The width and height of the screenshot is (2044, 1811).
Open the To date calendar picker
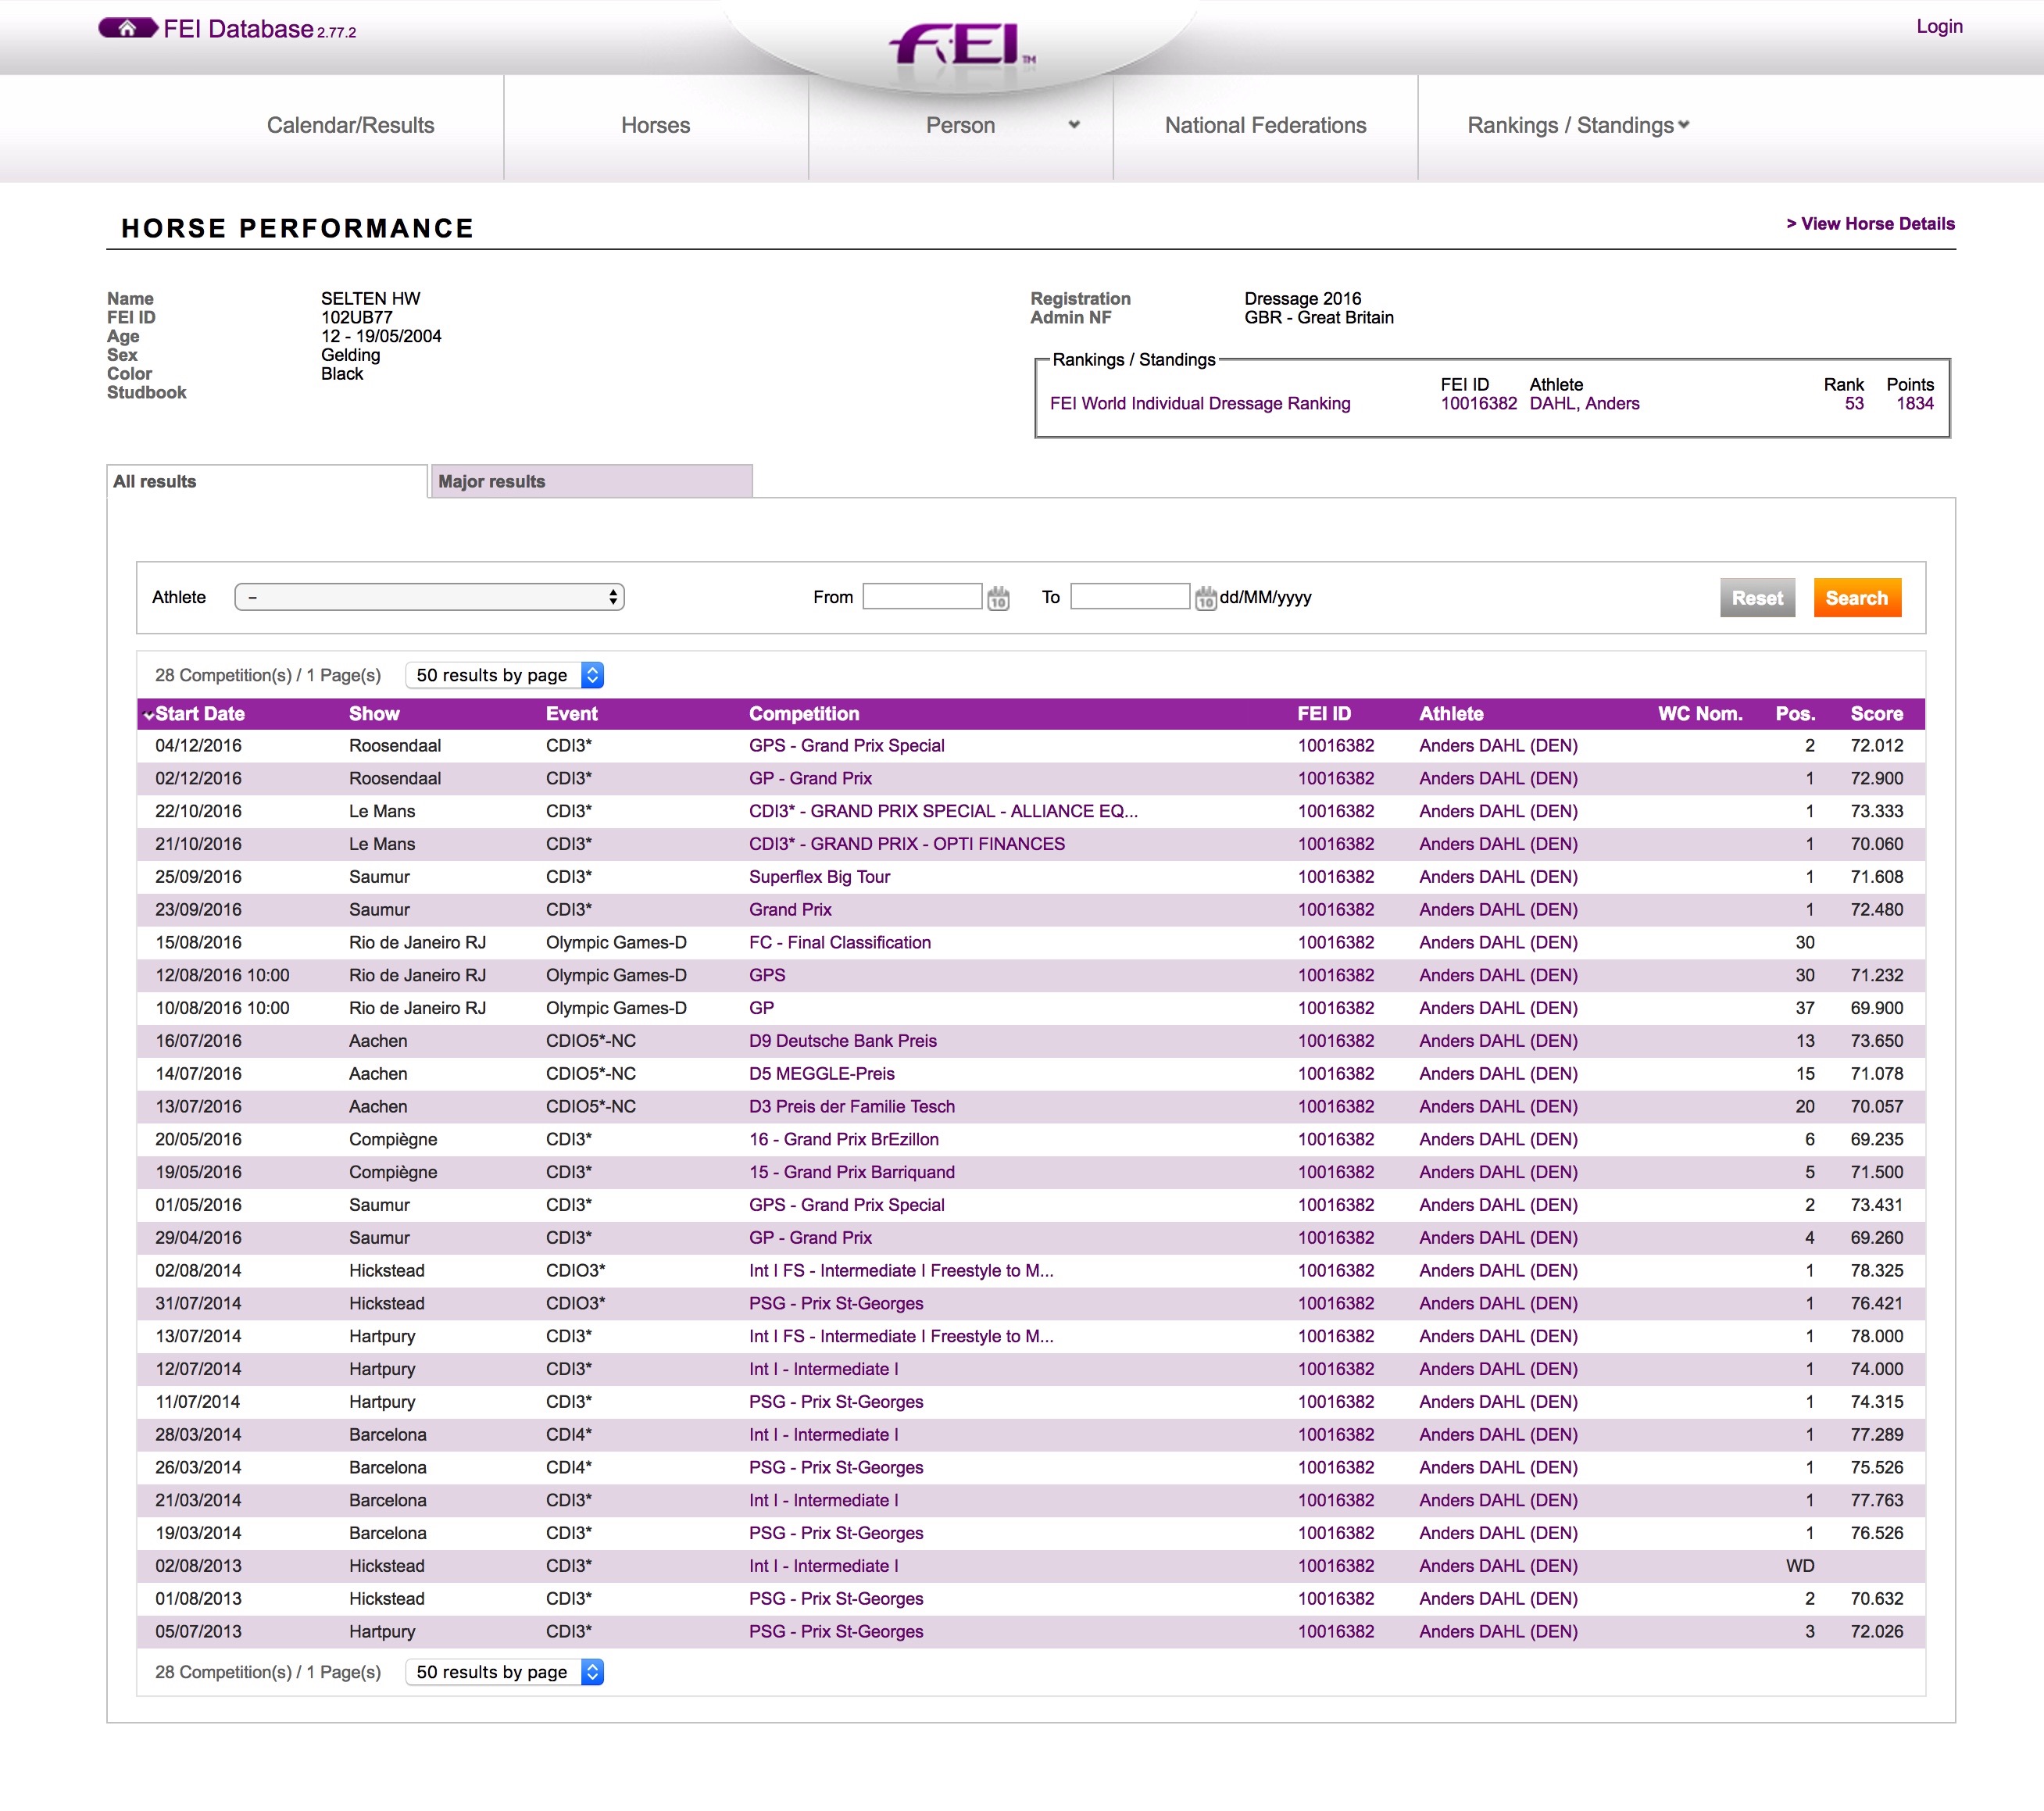pos(1205,598)
